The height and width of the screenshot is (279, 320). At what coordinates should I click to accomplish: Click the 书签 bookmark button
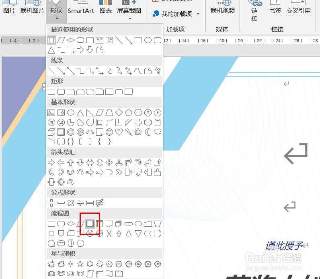[x=275, y=10]
